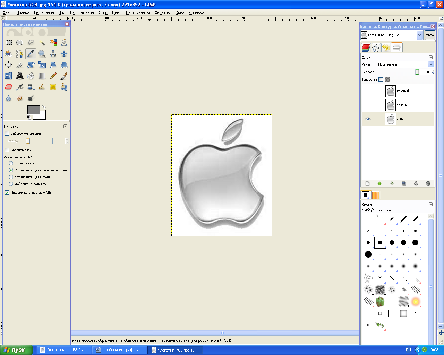Select the Crop tool
444x355 pixels.
20,65
